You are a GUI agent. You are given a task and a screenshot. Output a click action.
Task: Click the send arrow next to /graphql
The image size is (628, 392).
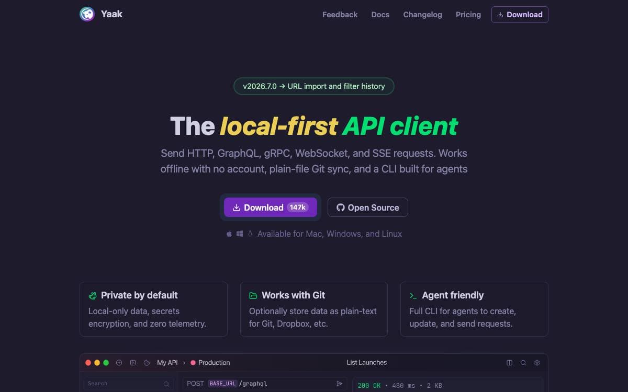coord(339,384)
